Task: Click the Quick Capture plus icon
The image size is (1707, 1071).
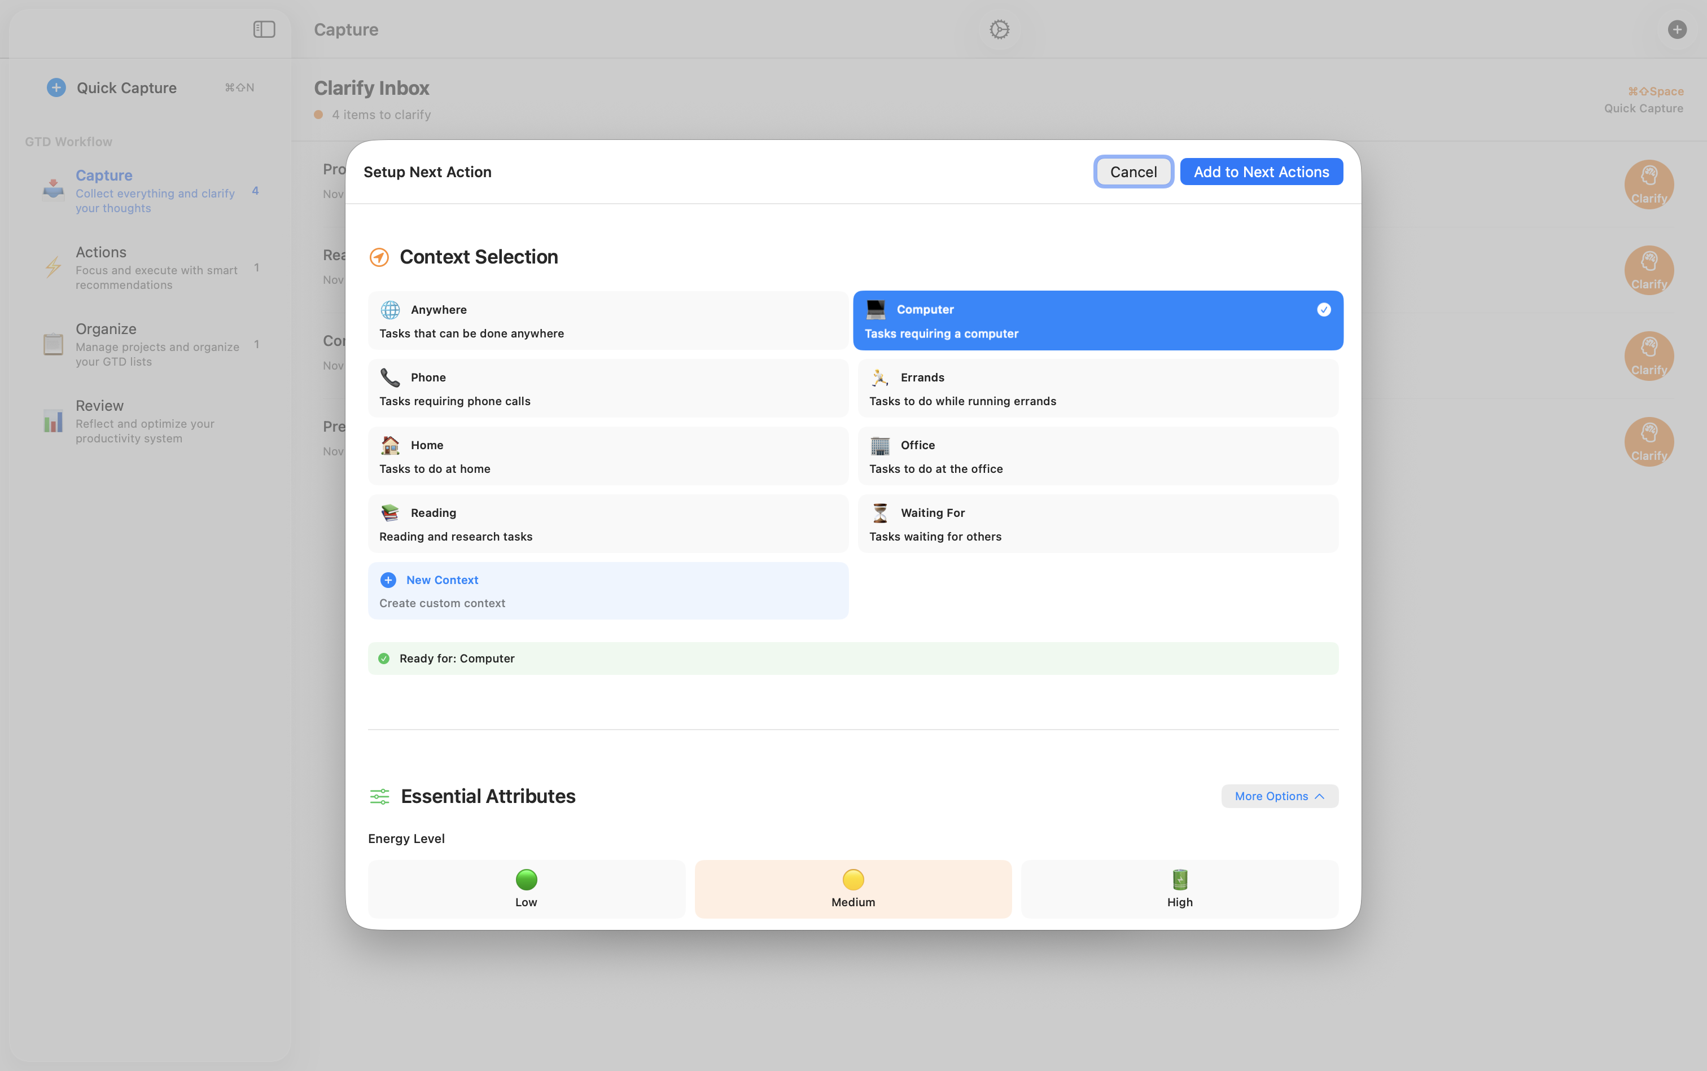Action: coord(56,87)
